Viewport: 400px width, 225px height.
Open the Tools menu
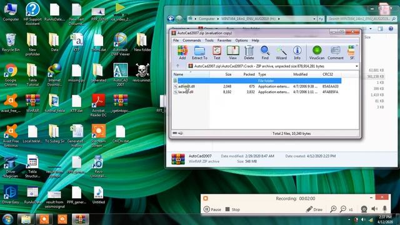209,40
